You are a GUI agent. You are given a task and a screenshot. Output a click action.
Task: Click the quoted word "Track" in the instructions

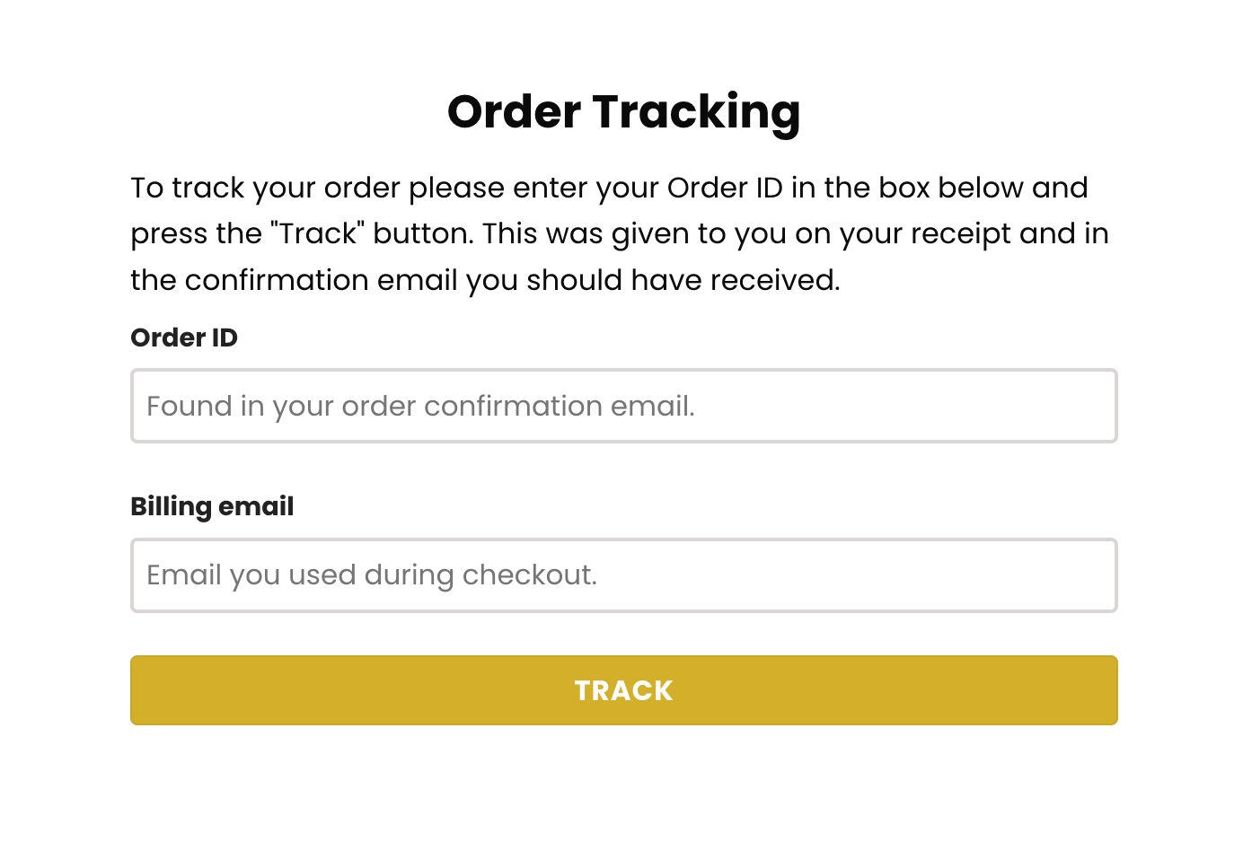click(x=318, y=233)
